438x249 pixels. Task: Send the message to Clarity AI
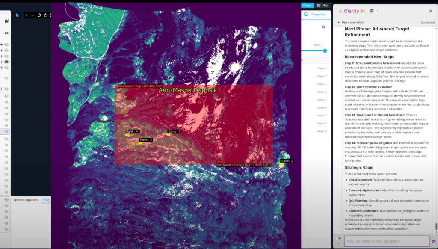click(434, 241)
